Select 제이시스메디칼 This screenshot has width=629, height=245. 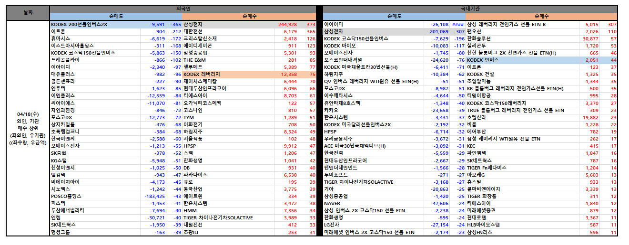point(228,82)
